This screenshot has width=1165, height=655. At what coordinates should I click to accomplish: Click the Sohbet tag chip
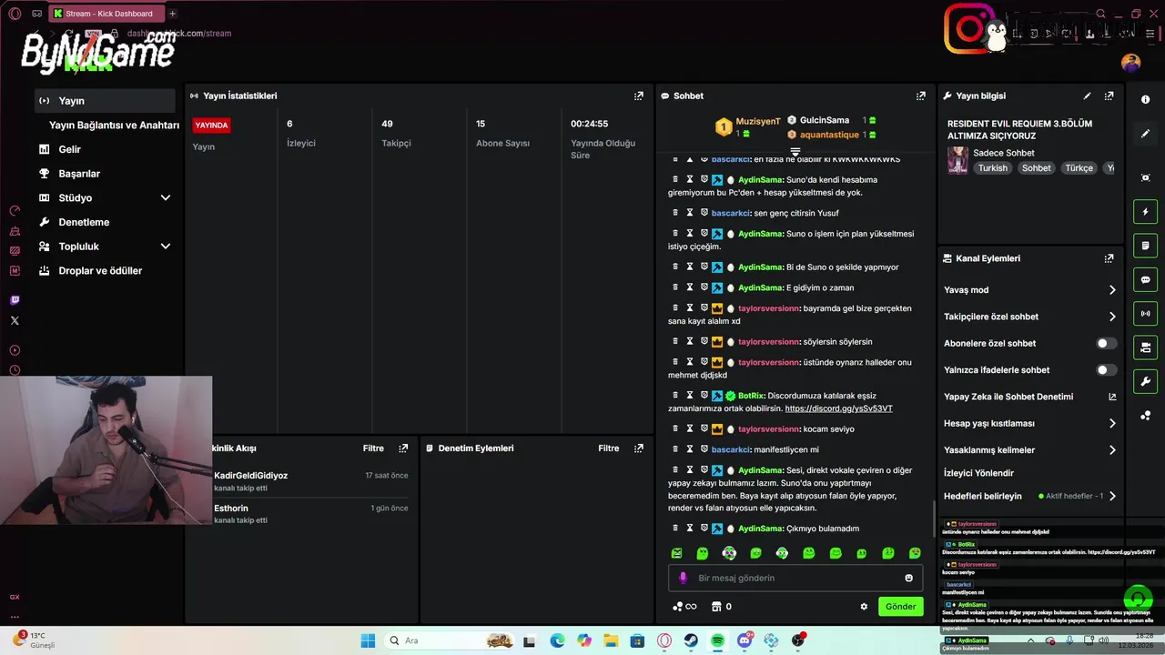tap(1036, 168)
